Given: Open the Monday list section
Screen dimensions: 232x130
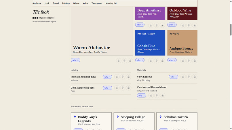Looking at the screenshot, I should tap(111, 3).
